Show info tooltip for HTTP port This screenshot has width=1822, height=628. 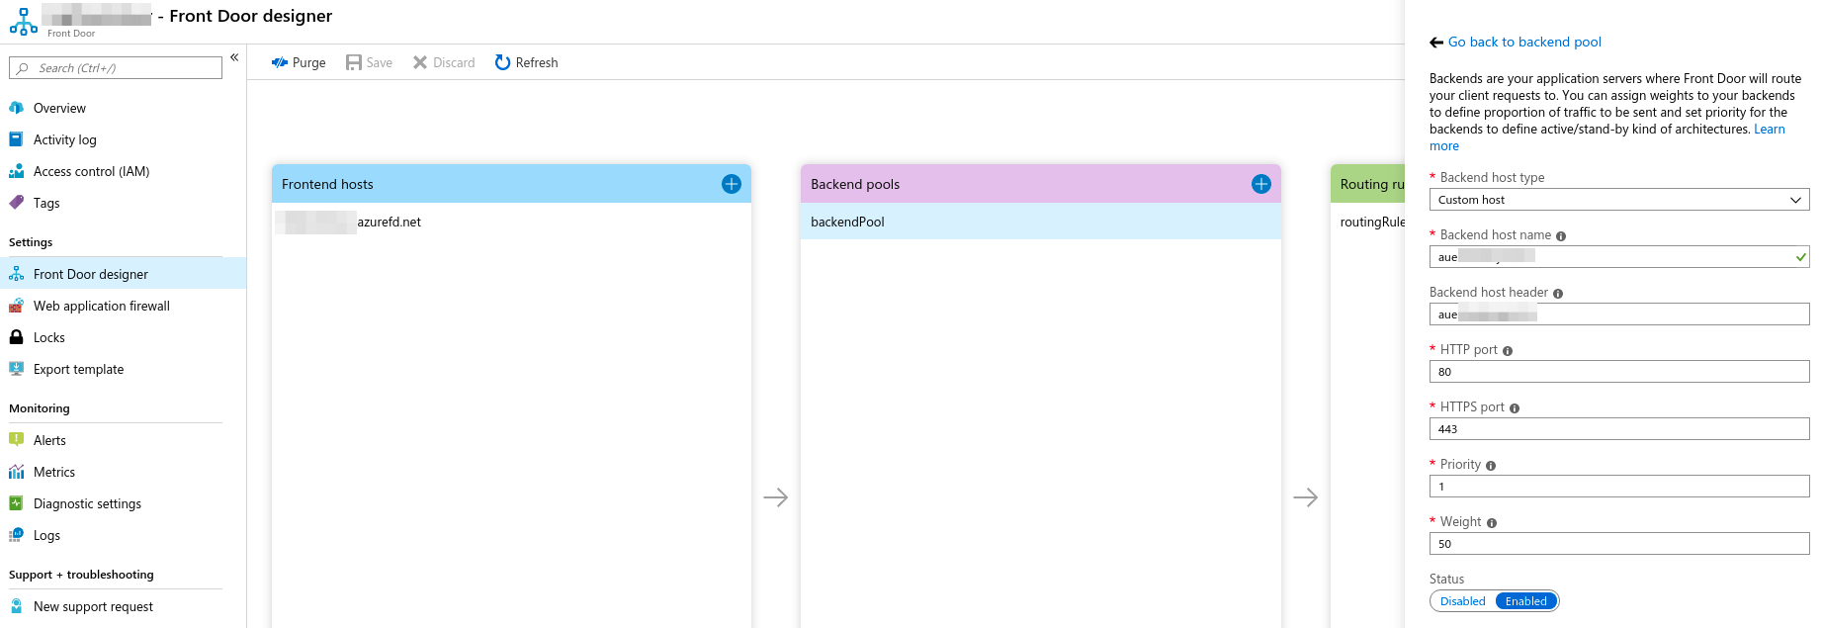1508,351
